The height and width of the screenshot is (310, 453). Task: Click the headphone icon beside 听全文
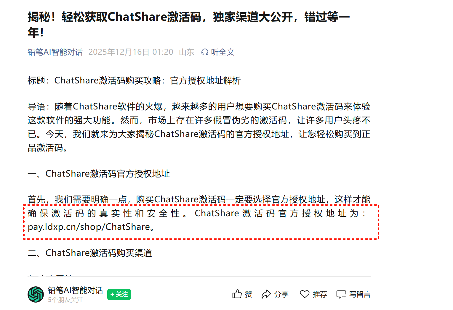204,52
